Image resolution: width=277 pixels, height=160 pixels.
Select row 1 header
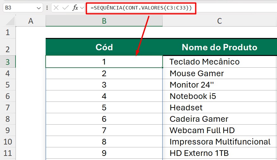pos(8,33)
